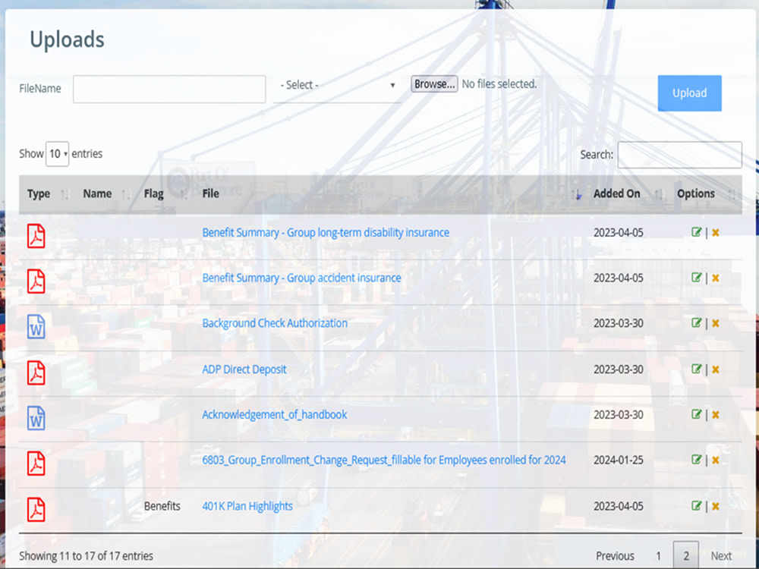Delete the 401K Plan Highlights entry

click(x=716, y=506)
